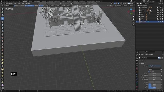Viewport: 164px width, 92px height.
Task: Click the brush Strength slider
Action: (33, 6)
